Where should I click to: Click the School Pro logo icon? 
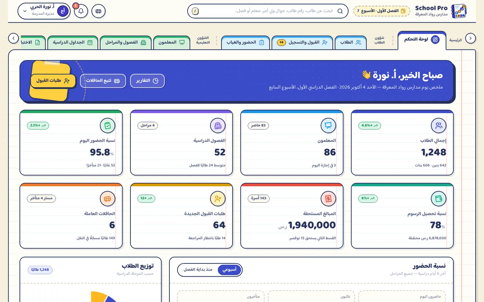coord(459,11)
